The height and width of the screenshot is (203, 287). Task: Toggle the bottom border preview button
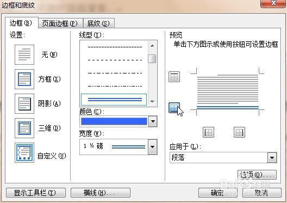(174, 108)
